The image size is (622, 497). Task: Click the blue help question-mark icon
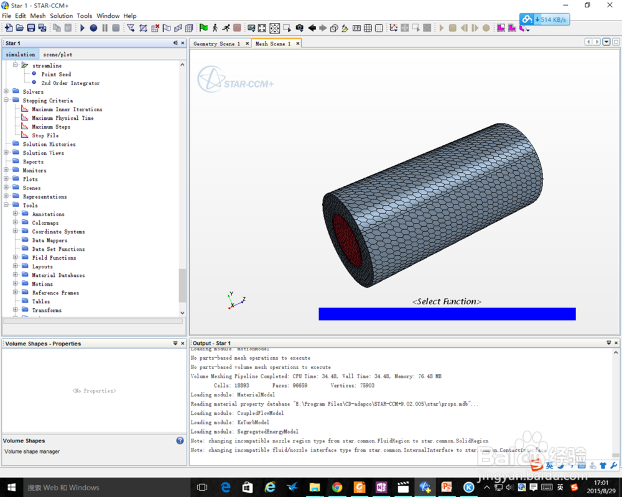coord(180,440)
